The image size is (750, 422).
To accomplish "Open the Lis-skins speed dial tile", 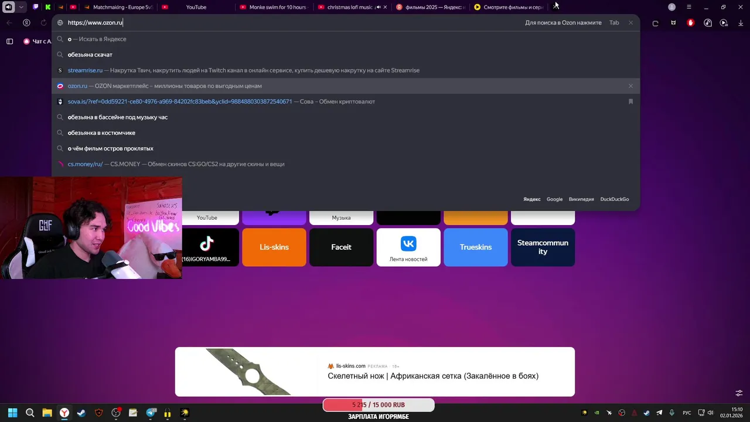I will pos(274,247).
